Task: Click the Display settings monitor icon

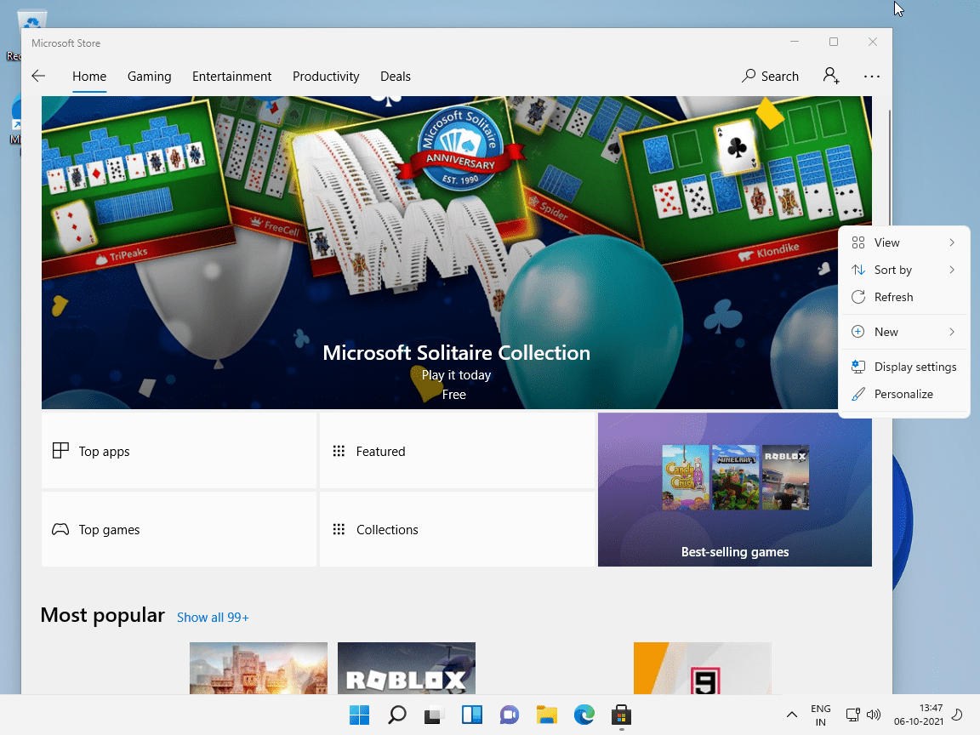Action: pos(858,367)
